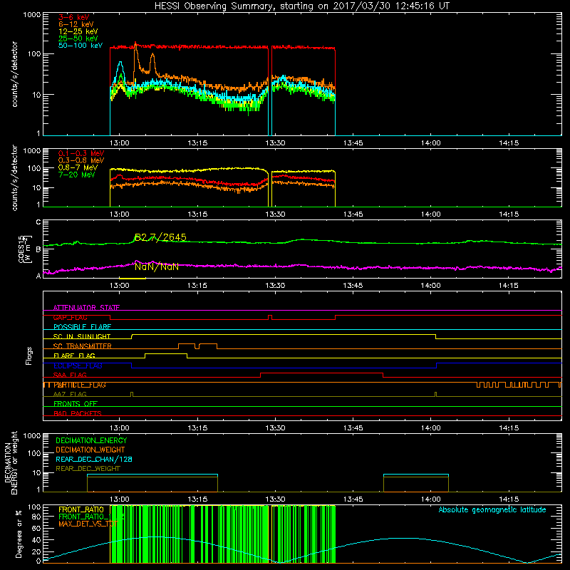This screenshot has width=570, height=570.
Task: Click the 13:15 time tick under the decimation panel
Action: [197, 499]
